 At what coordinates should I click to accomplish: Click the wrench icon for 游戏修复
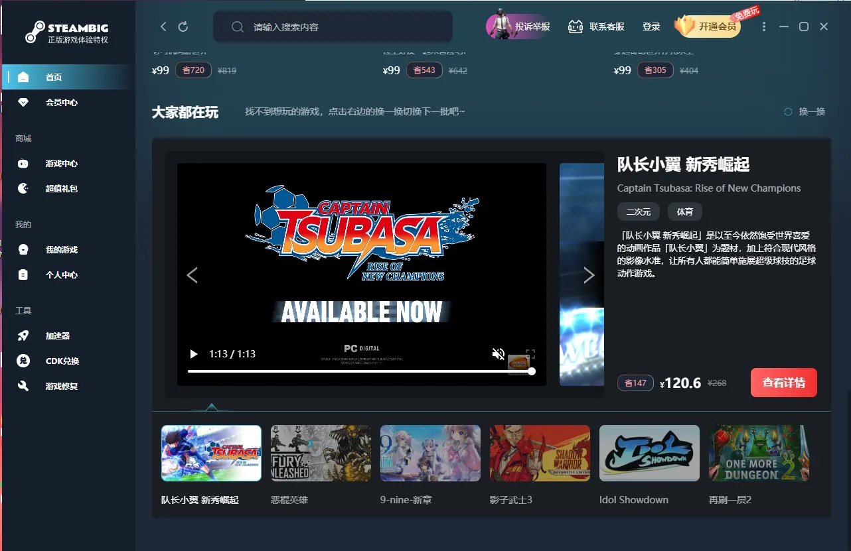[23, 386]
